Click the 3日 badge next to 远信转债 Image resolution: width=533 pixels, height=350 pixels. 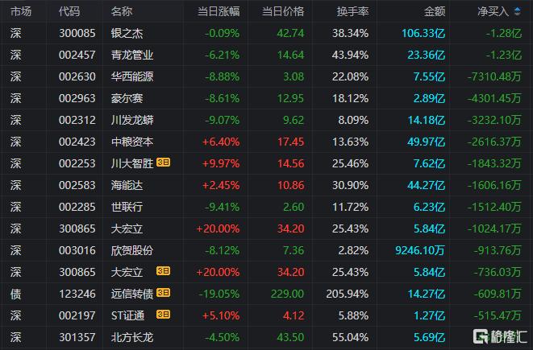(x=163, y=293)
